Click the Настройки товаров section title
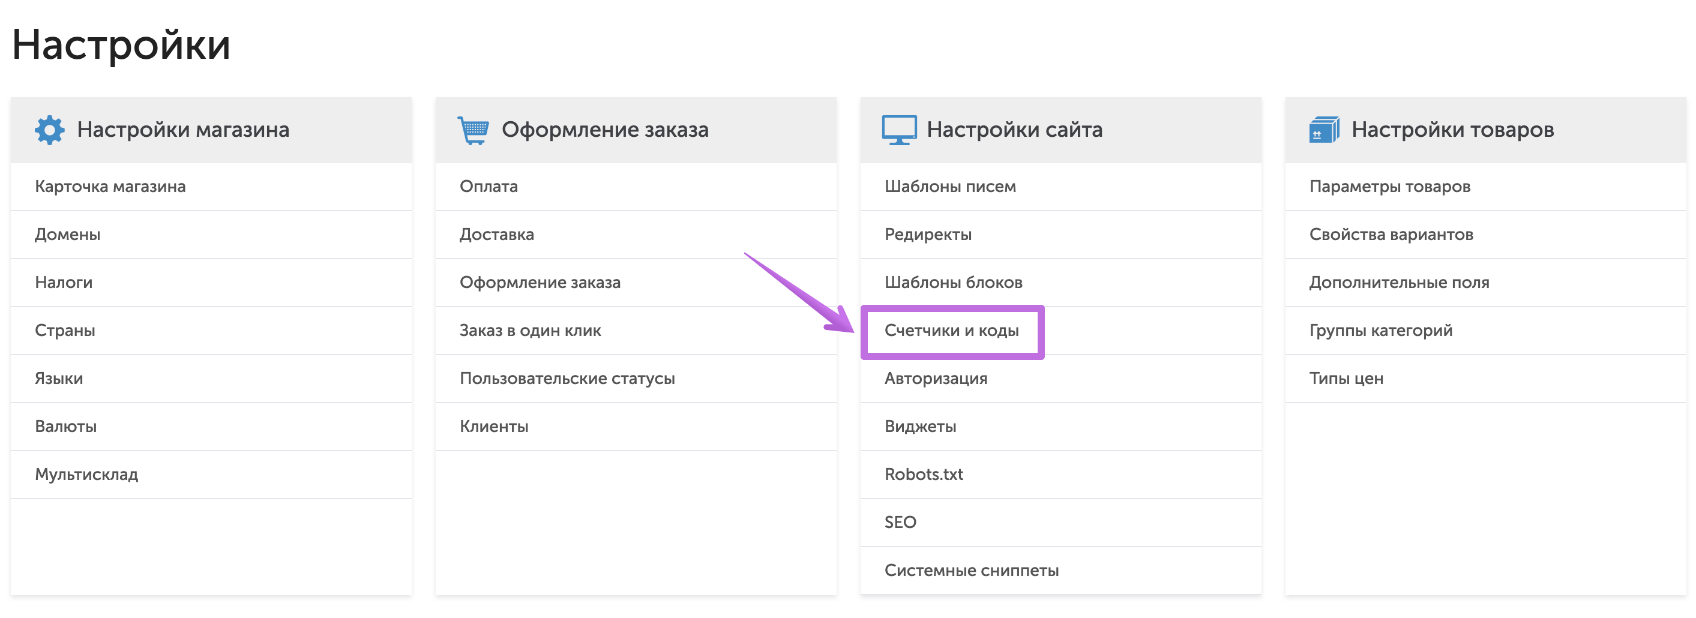The width and height of the screenshot is (1696, 618). [1452, 130]
